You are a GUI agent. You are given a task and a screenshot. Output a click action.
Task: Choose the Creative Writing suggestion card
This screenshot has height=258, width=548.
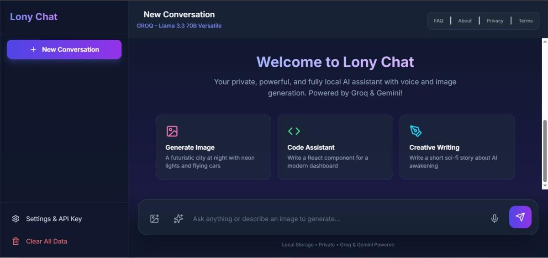(x=457, y=147)
